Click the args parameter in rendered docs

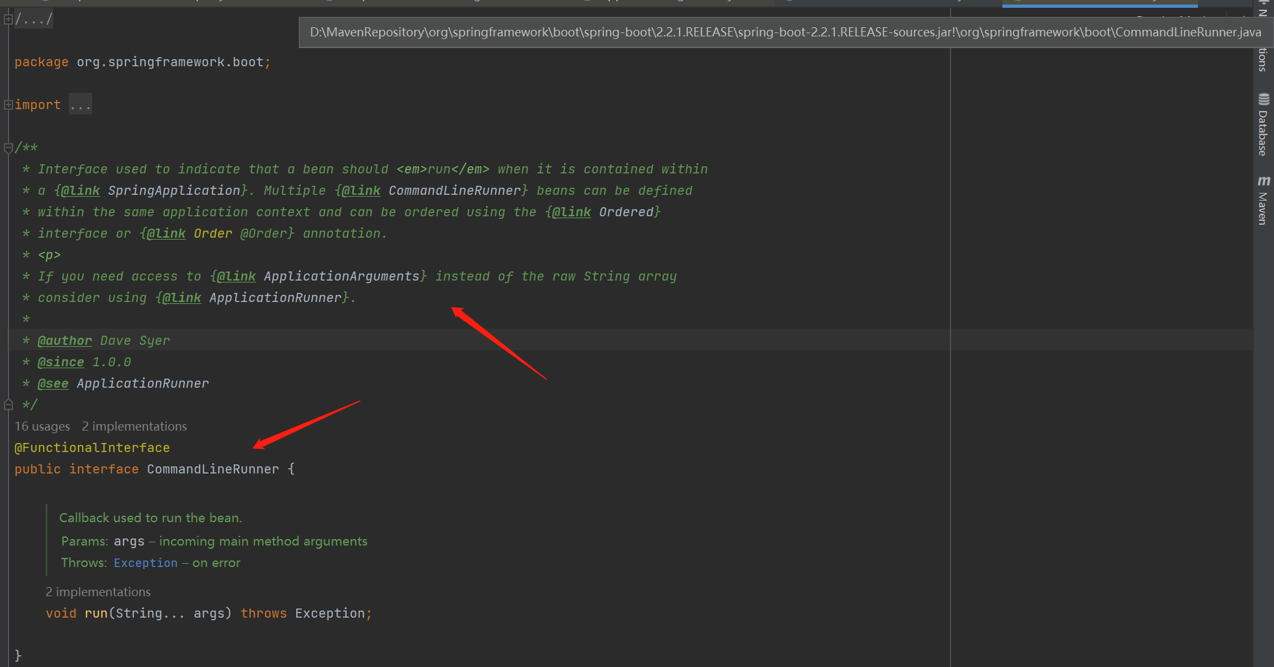(x=129, y=542)
